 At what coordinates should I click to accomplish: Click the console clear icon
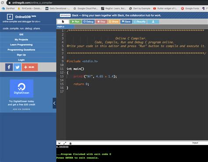[70, 143]
